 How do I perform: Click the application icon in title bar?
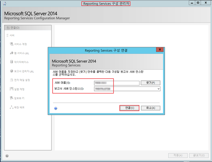5,3
